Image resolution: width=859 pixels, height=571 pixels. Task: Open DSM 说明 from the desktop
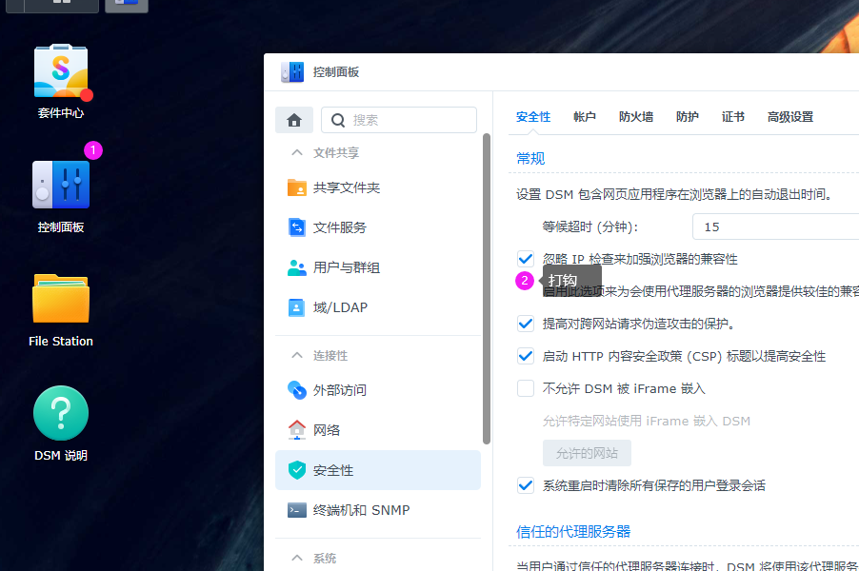click(60, 412)
